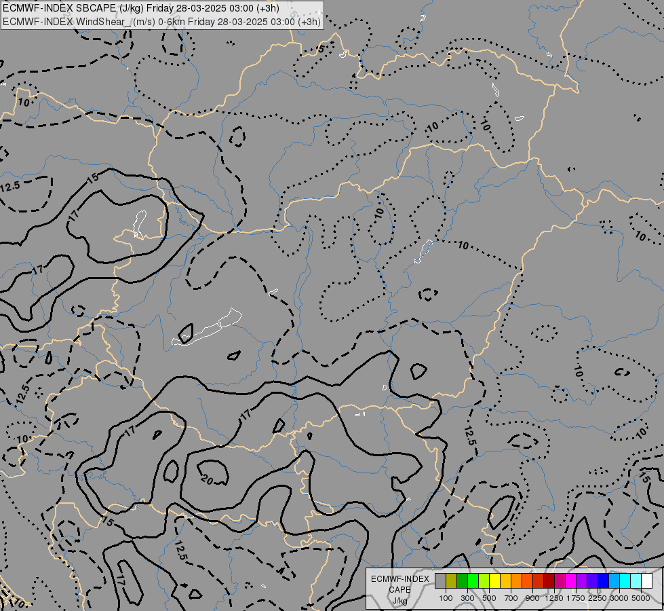Image resolution: width=664 pixels, height=611 pixels.
Task: Select the pure blue legend swatch
Action: 604,580
